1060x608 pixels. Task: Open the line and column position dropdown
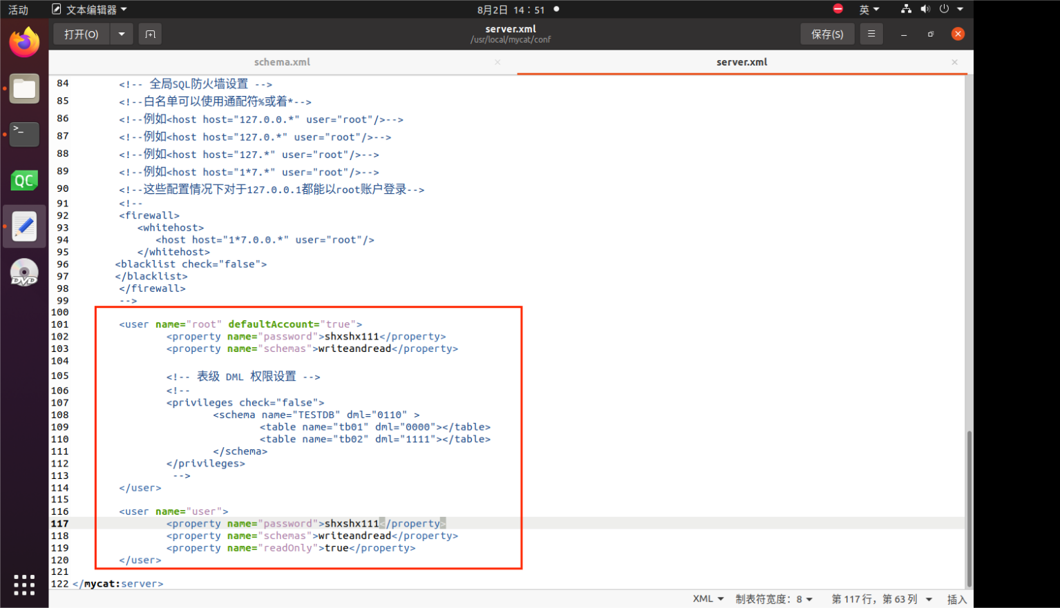[881, 599]
